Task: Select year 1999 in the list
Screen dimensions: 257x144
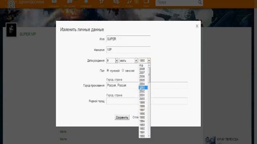Action: (x=143, y=102)
